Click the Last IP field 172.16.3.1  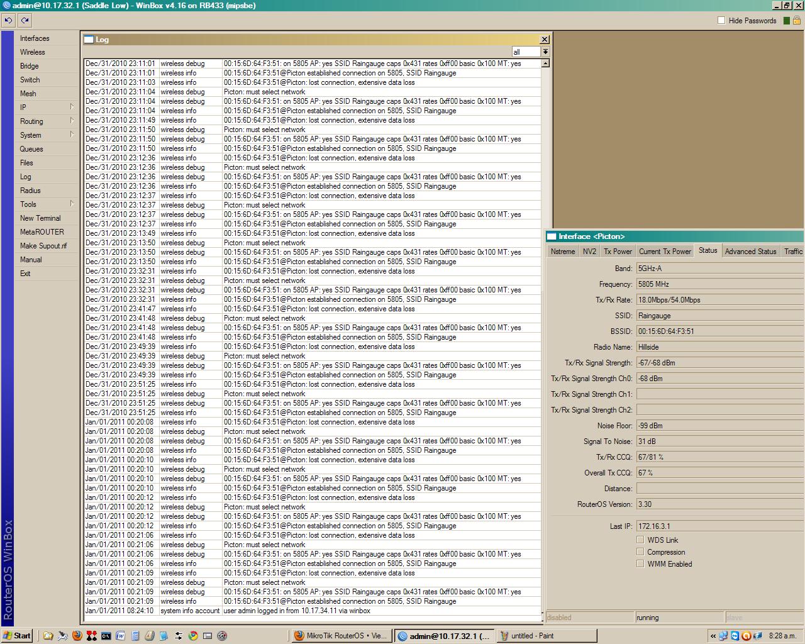click(x=720, y=526)
